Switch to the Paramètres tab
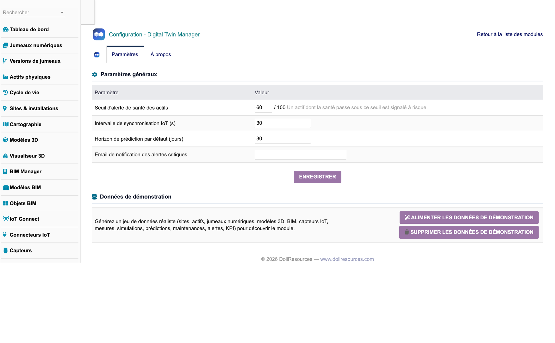The width and height of the screenshot is (555, 343). tap(125, 54)
